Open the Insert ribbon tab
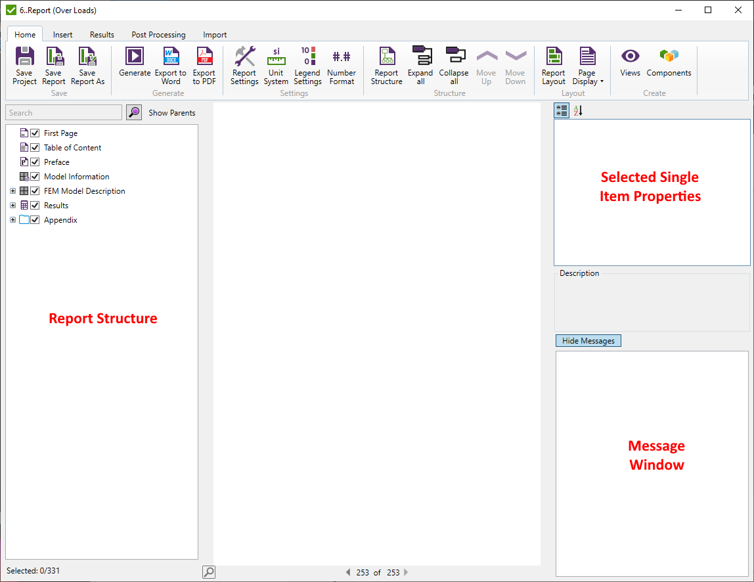The image size is (754, 582). (x=63, y=35)
